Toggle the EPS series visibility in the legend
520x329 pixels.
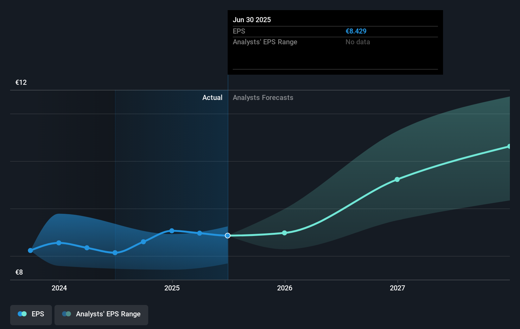(31, 314)
